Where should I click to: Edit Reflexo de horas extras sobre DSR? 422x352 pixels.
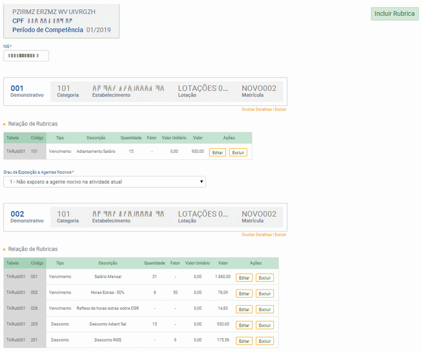click(244, 309)
